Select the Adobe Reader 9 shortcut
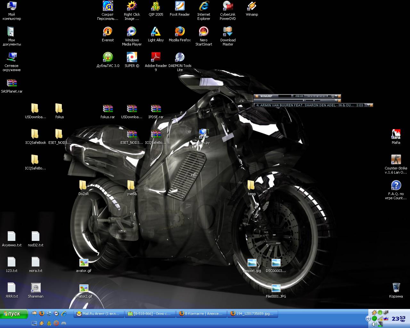410x328 pixels. click(x=156, y=58)
